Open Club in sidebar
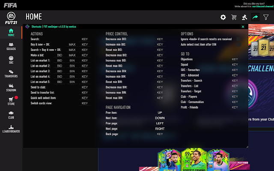274x171 pixels. coord(11,115)
